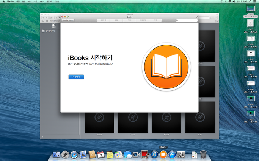Open the third bottom Top Sites thumbnail
259x161 pixels.
[x=166, y=123]
